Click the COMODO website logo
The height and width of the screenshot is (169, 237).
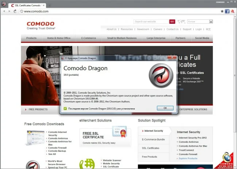[x=41, y=26]
